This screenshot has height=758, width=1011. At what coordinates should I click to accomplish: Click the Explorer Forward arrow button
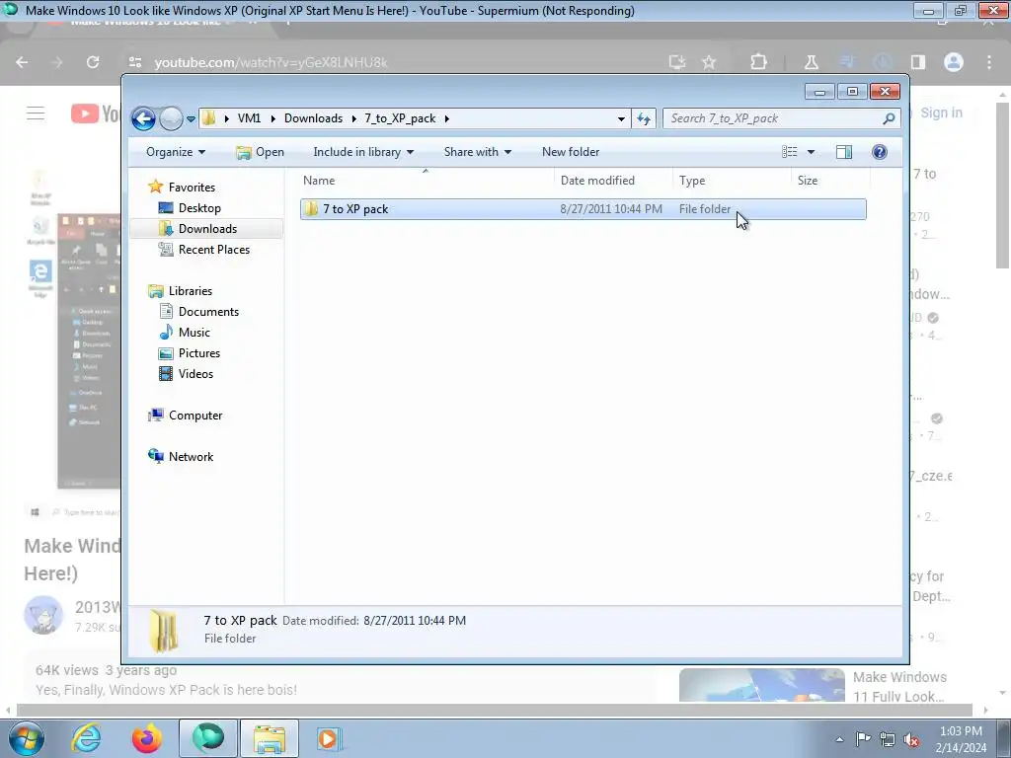point(171,118)
